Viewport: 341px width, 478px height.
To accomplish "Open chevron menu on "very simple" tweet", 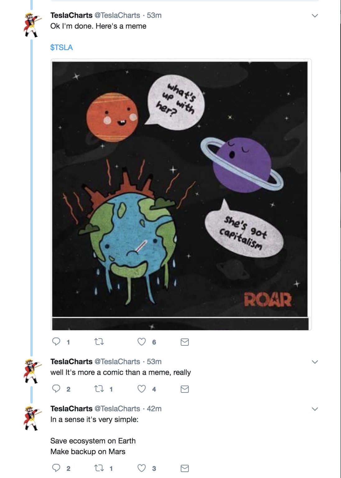I will (x=315, y=409).
